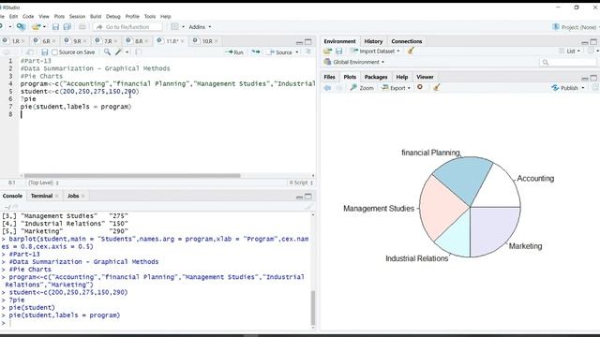Click the Source button

pos(281,52)
